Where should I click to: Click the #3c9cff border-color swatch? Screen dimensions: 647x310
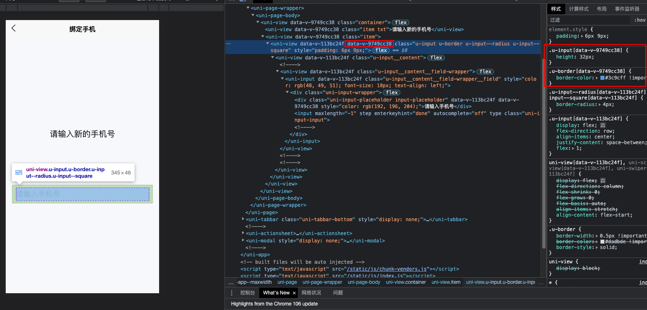602,78
